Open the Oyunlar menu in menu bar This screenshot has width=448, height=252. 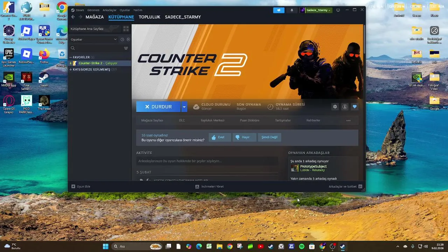[x=125, y=10]
